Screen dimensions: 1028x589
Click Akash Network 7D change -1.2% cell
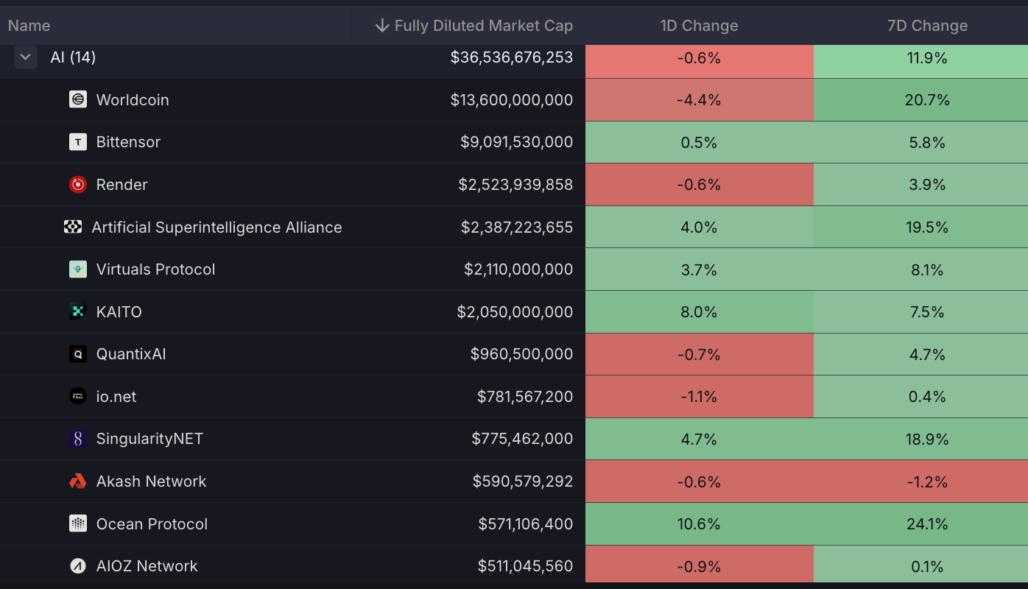coord(920,482)
